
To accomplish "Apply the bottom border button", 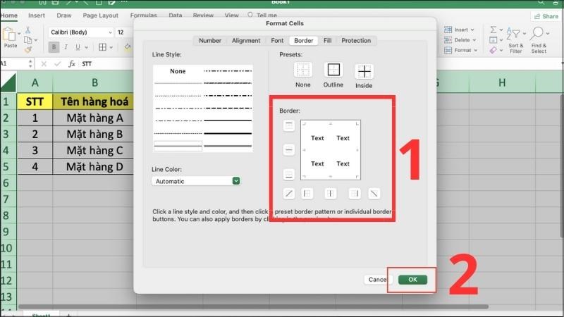I will click(x=289, y=174).
